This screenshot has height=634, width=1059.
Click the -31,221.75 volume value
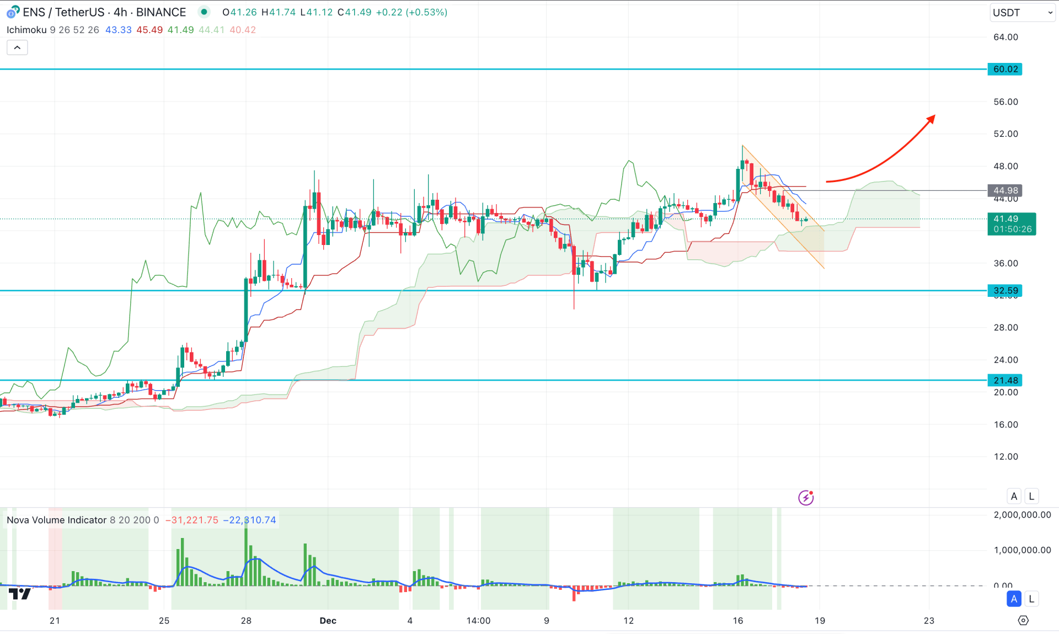(x=191, y=520)
